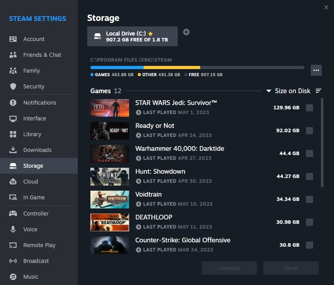
Task: Click the Uninstall button
Action: [x=229, y=268]
